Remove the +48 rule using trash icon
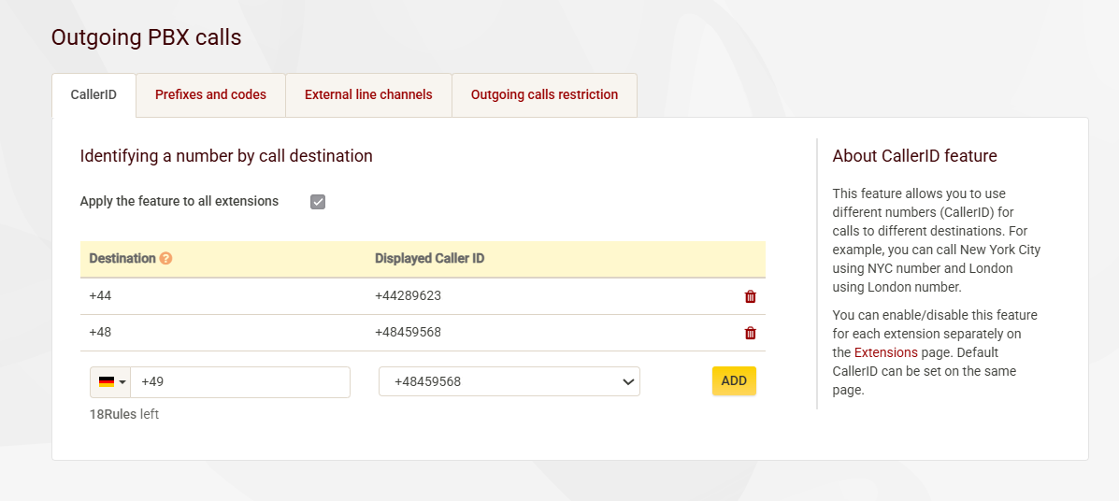 (750, 333)
